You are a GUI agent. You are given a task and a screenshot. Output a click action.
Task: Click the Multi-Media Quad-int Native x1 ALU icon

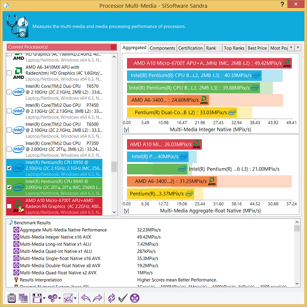point(16,251)
